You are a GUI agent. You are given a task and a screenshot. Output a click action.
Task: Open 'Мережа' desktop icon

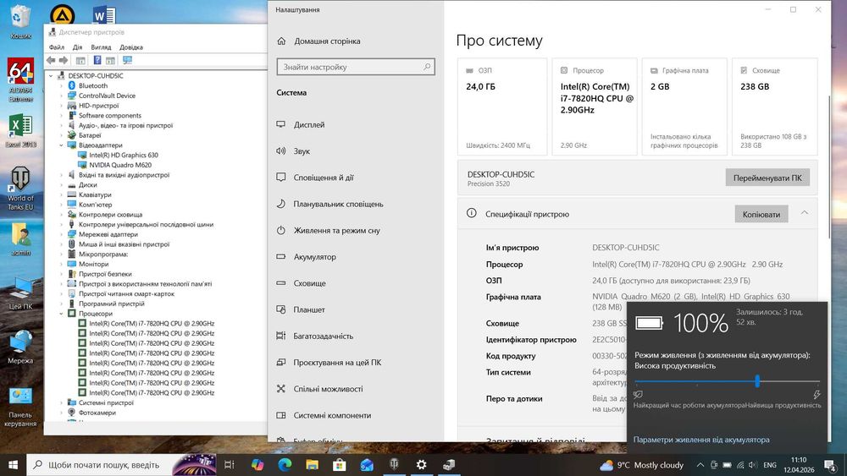pyautogui.click(x=20, y=347)
